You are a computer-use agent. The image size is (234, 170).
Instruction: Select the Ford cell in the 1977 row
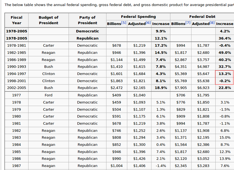click(49, 95)
